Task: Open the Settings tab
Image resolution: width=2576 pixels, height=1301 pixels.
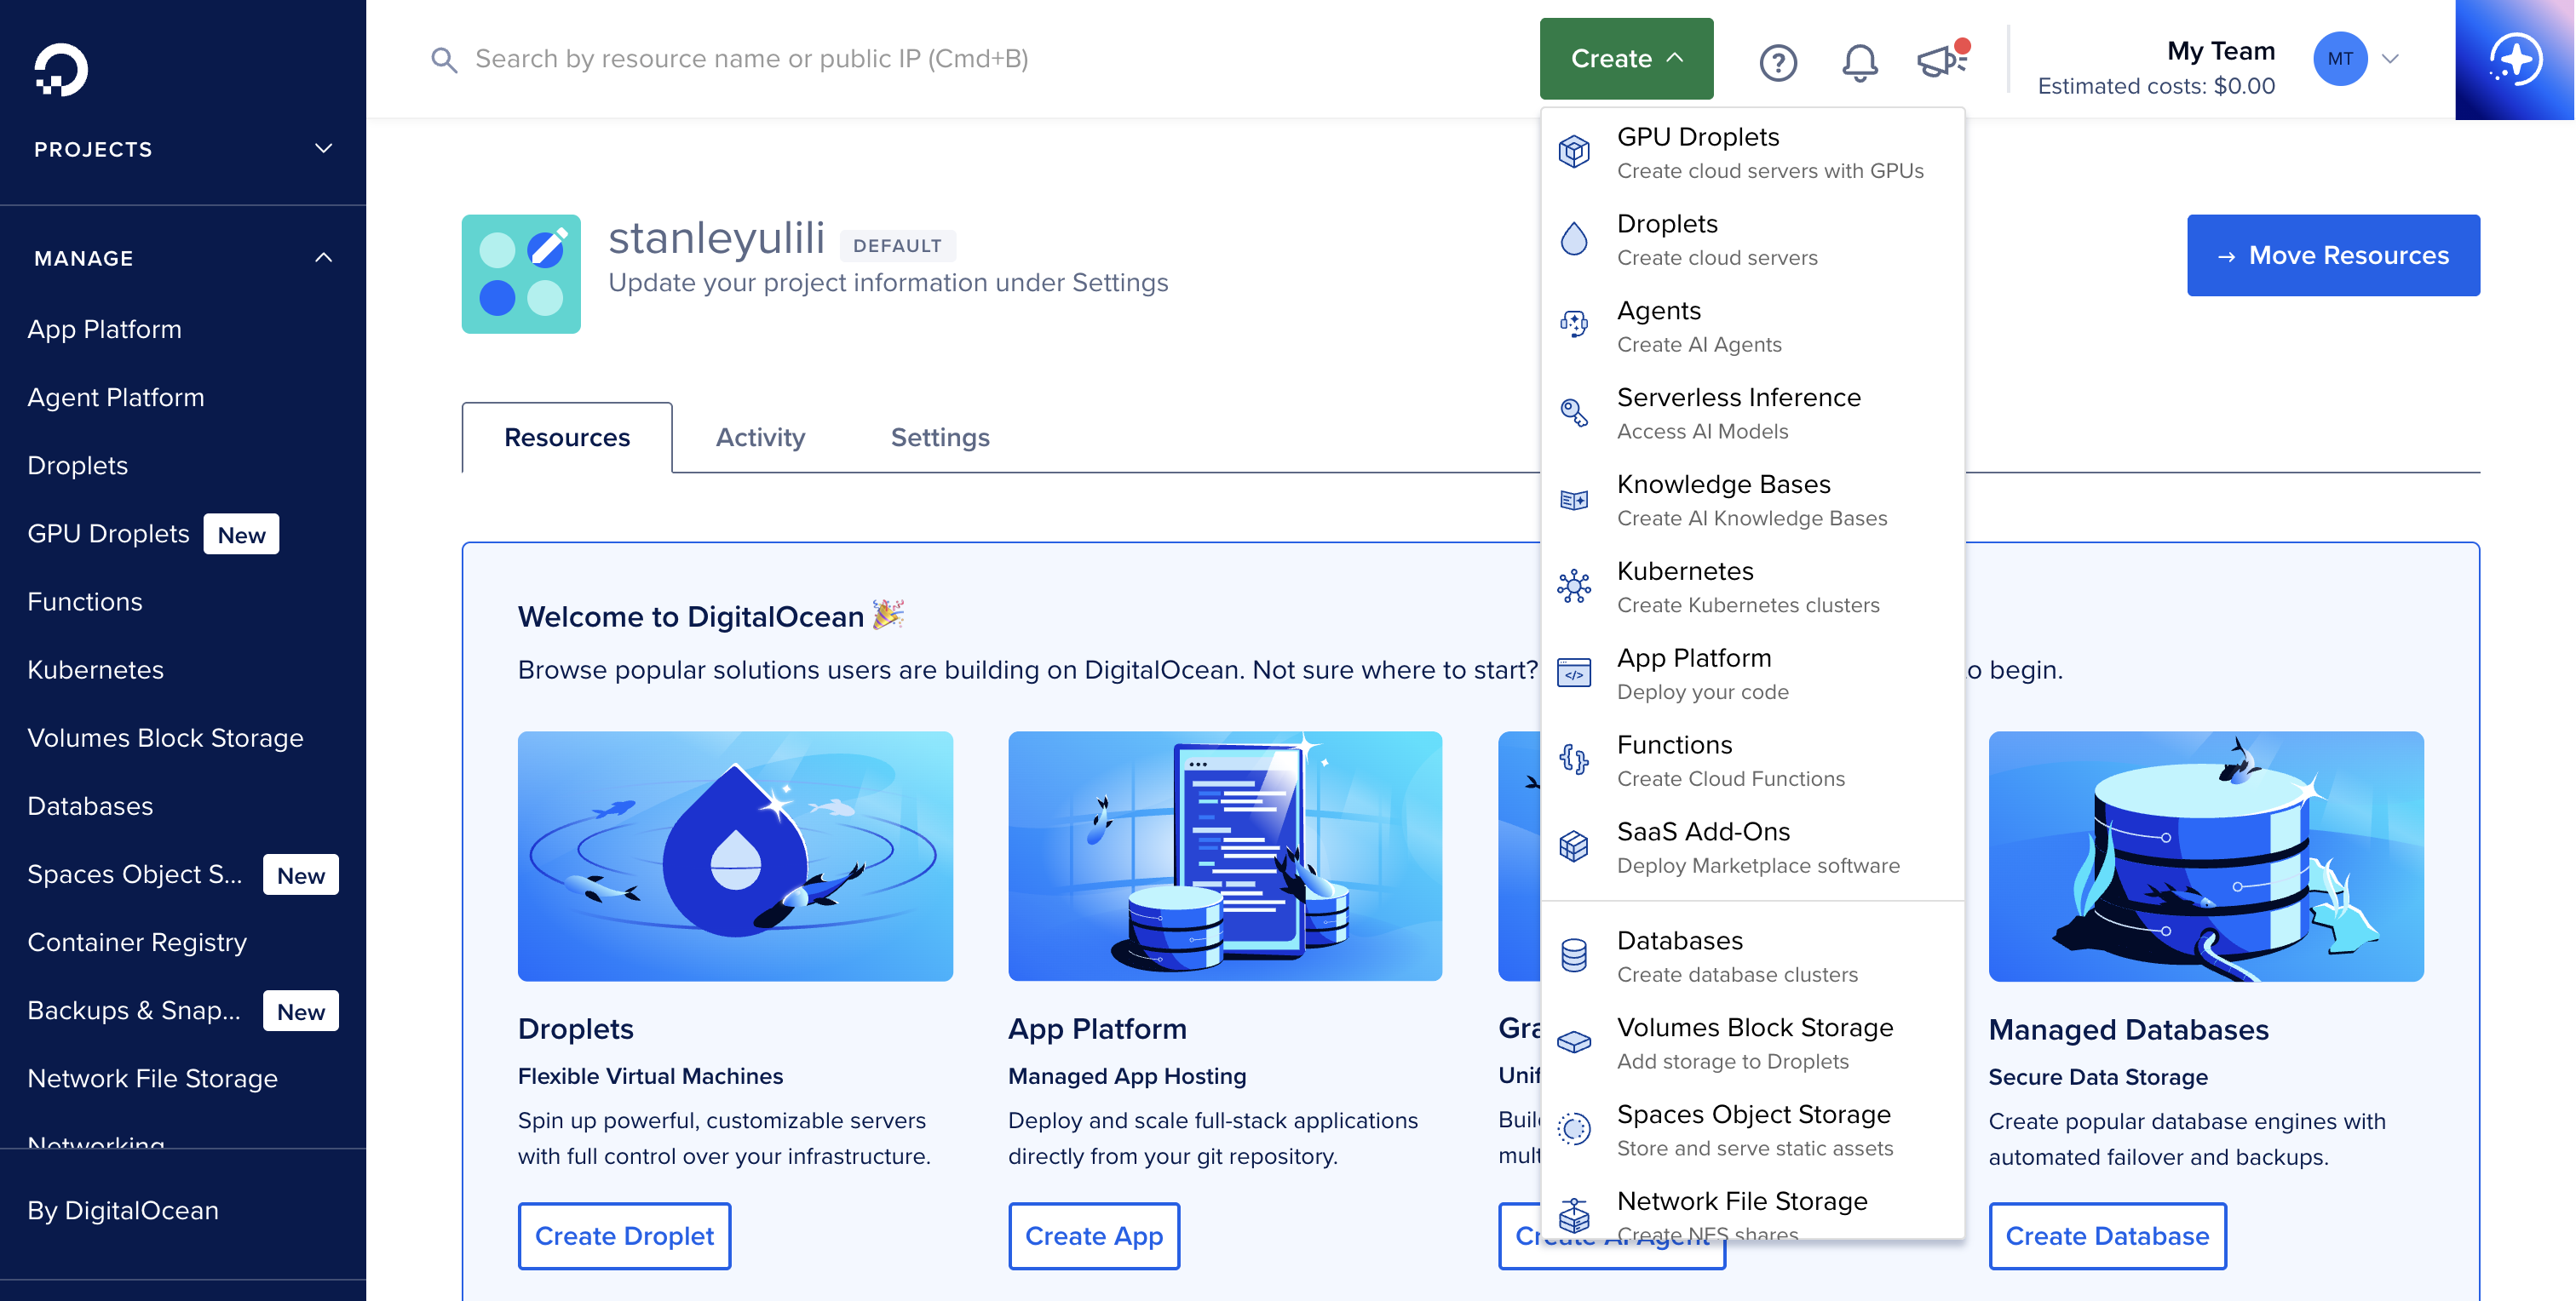Action: (939, 437)
